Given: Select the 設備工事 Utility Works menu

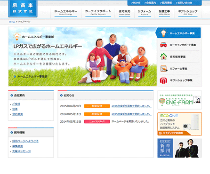Looking at the screenshot, I should tap(164, 13).
